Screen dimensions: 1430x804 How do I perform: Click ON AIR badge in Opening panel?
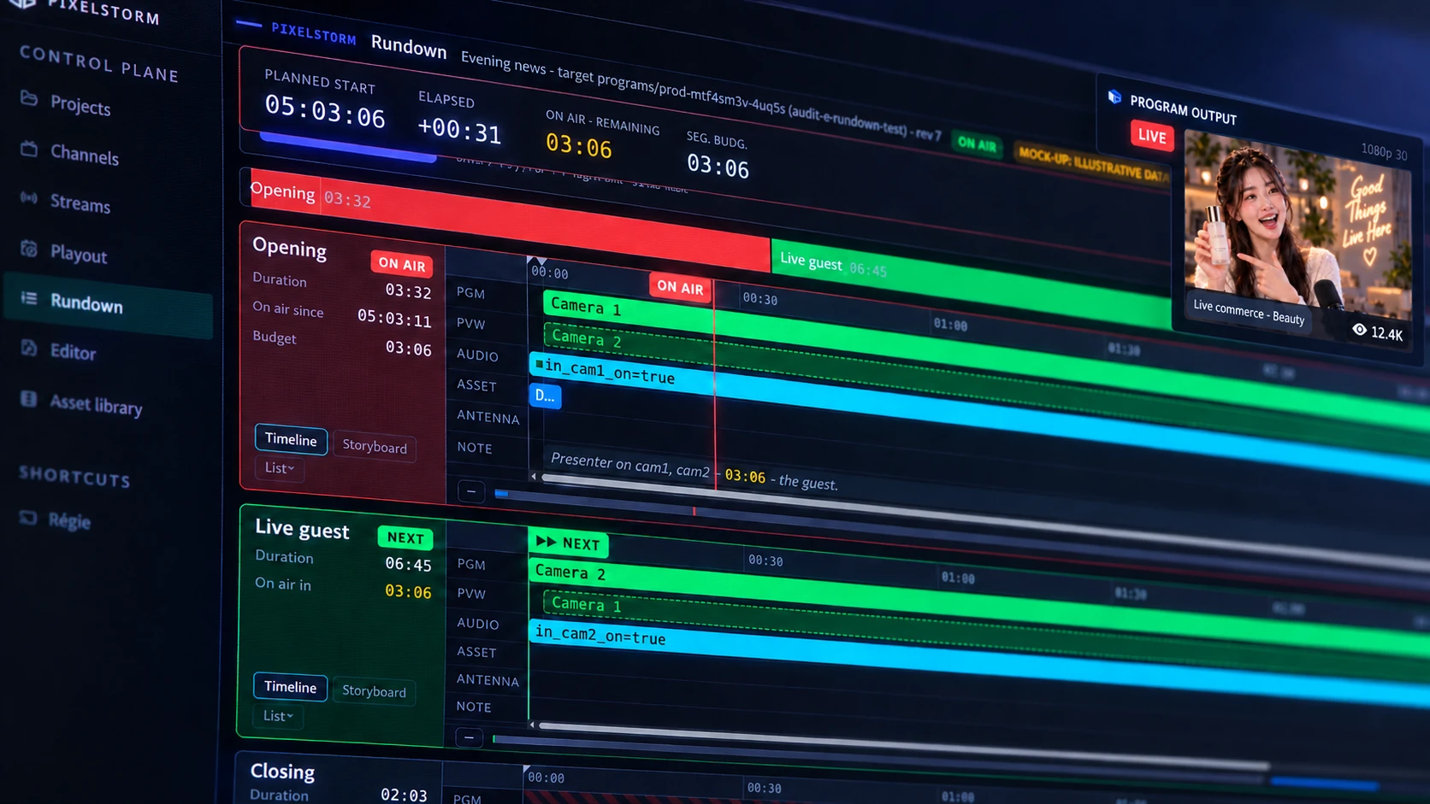pyautogui.click(x=402, y=264)
